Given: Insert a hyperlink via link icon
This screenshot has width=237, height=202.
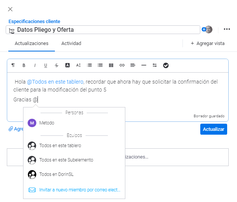Looking at the screenshot, I should 122,65.
